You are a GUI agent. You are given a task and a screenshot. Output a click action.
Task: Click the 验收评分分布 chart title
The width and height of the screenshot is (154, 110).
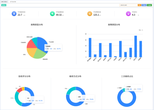click(x=24, y=76)
